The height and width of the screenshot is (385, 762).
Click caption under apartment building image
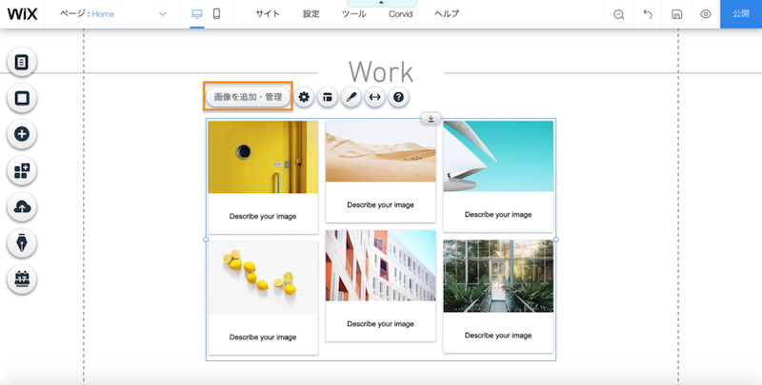tap(380, 323)
